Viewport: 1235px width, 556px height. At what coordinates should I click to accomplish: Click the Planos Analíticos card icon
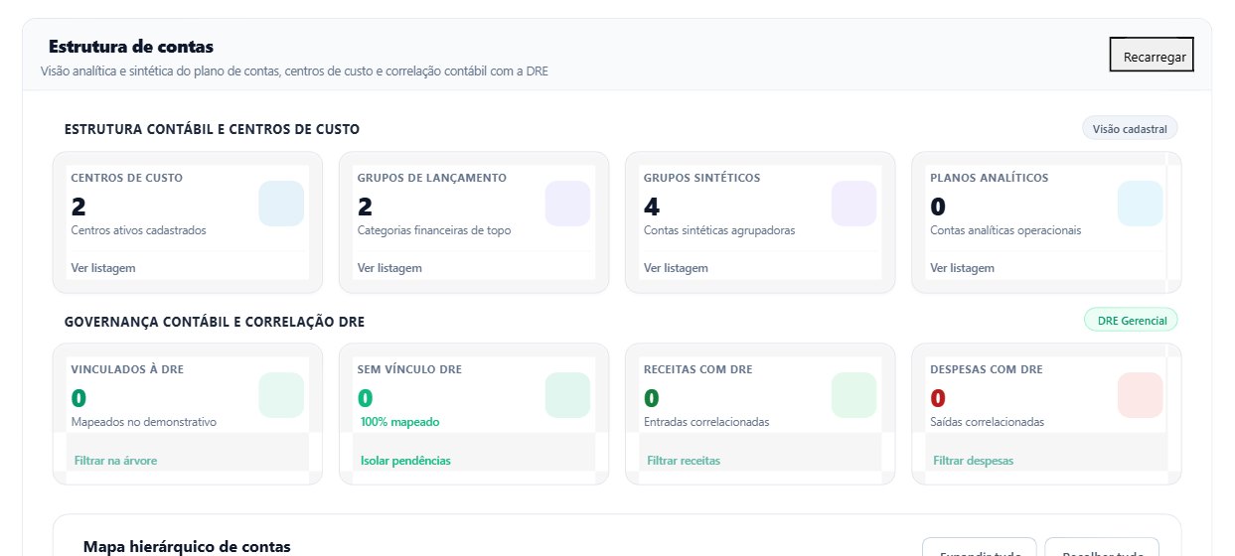(1140, 204)
